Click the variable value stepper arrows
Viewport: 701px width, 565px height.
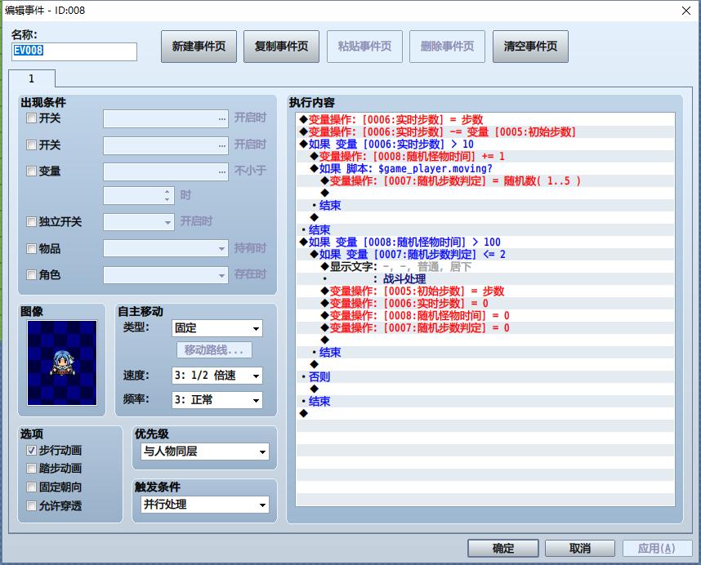(167, 196)
